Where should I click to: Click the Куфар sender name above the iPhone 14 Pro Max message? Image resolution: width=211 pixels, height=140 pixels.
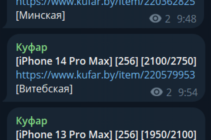point(32,48)
